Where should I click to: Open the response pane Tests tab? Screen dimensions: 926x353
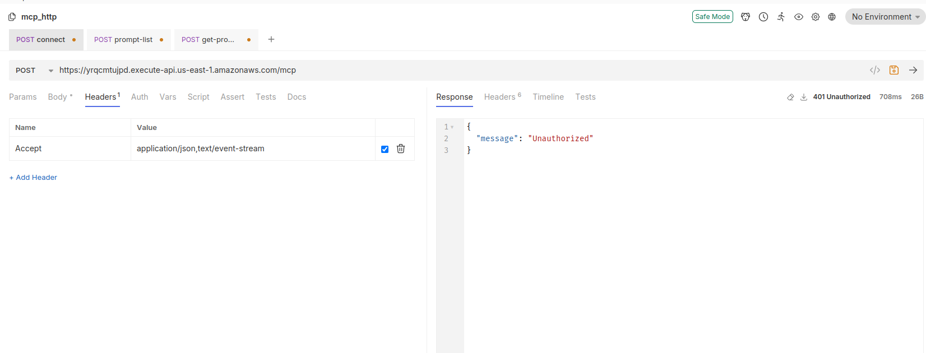(585, 97)
